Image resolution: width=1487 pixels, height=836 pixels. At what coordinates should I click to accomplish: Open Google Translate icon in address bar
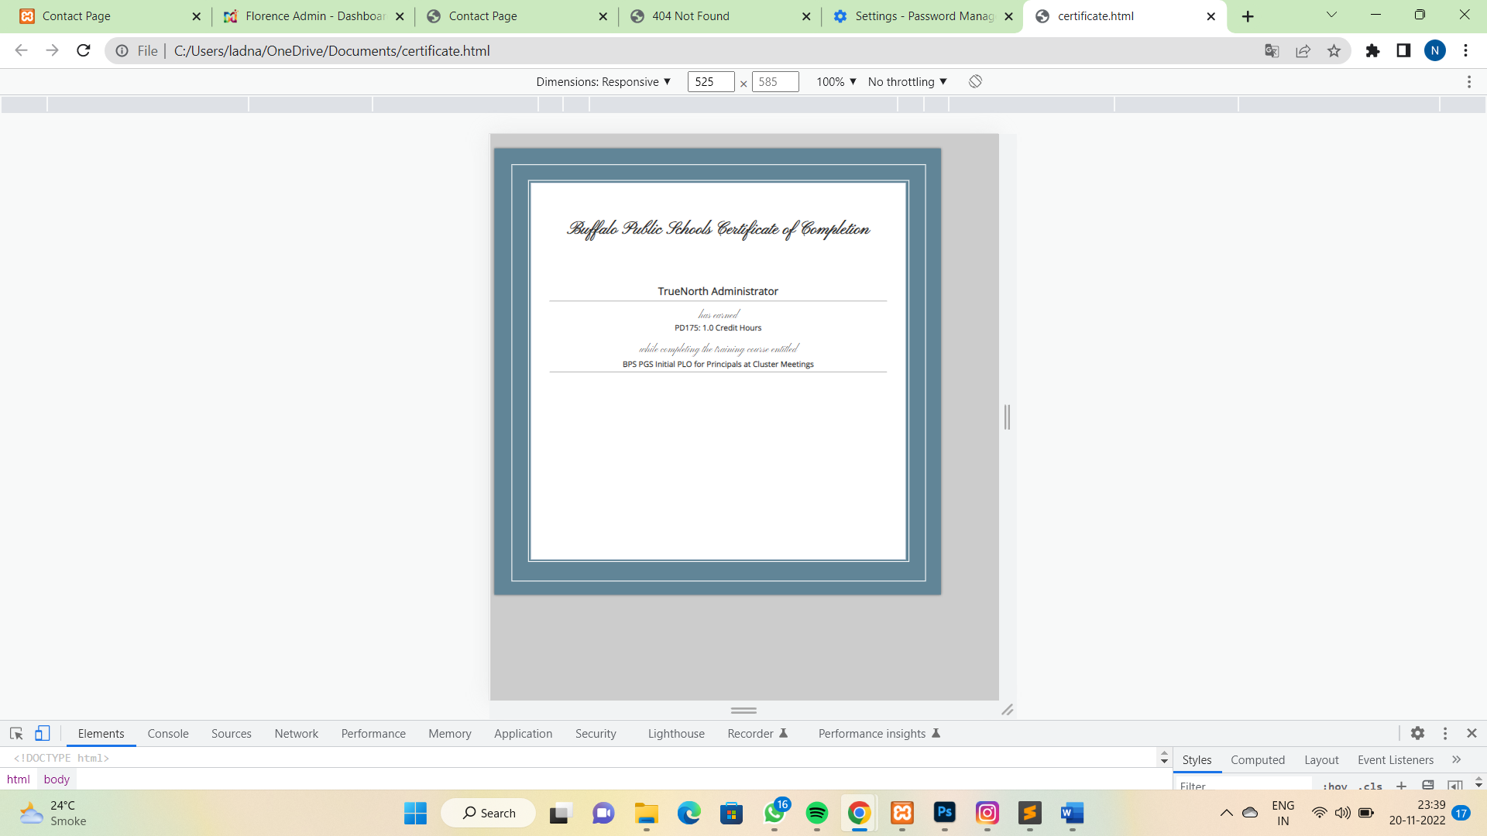click(1272, 51)
